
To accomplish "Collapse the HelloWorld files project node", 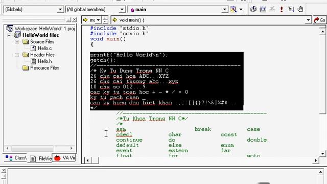I will coord(9,35).
